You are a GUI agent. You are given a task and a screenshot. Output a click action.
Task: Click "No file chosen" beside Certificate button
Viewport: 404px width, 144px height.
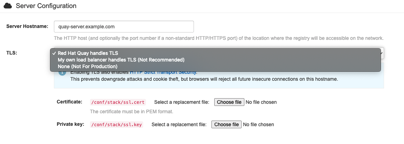pos(261,102)
